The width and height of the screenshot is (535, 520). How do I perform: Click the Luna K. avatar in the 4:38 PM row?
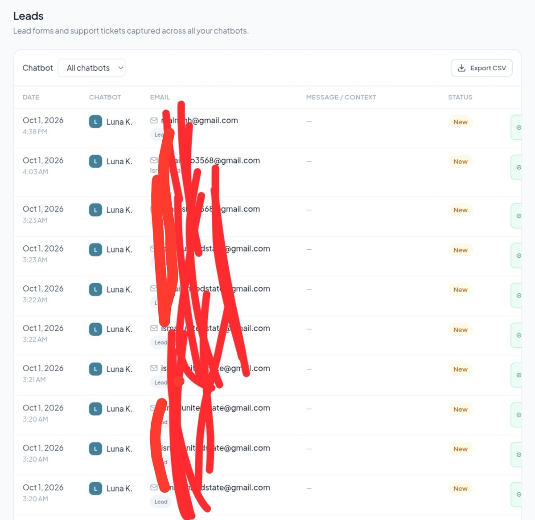[x=95, y=122]
